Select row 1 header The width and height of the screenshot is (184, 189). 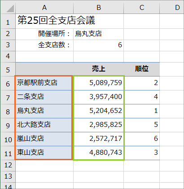[x=8, y=21]
